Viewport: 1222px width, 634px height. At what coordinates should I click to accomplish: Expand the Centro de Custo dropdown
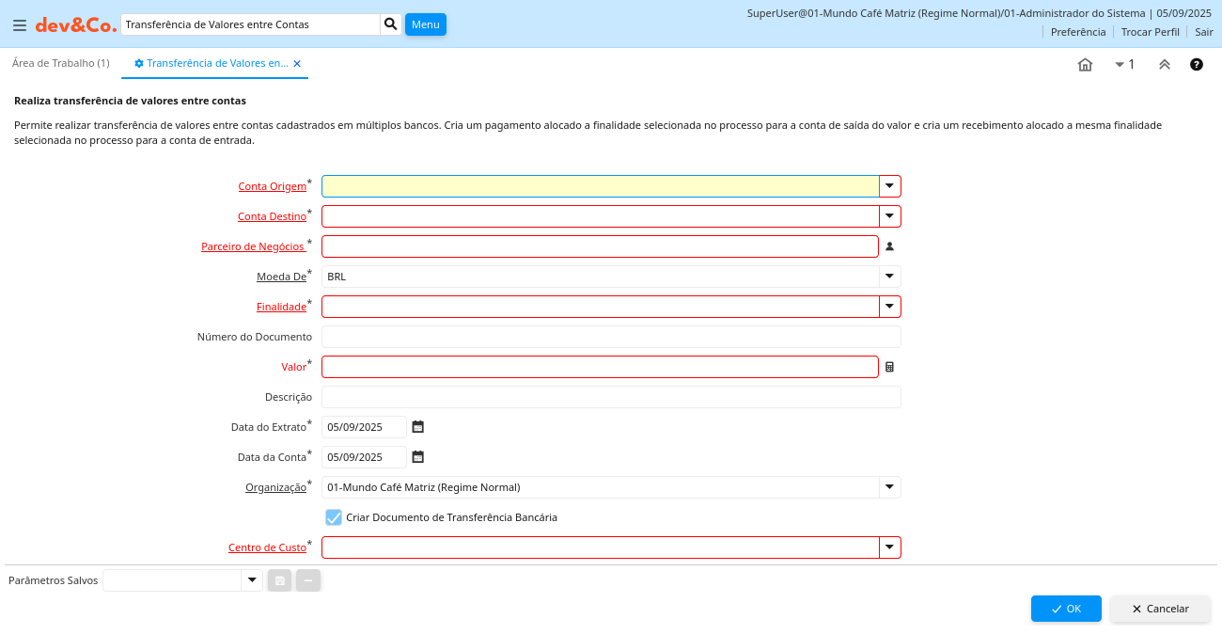click(x=889, y=547)
